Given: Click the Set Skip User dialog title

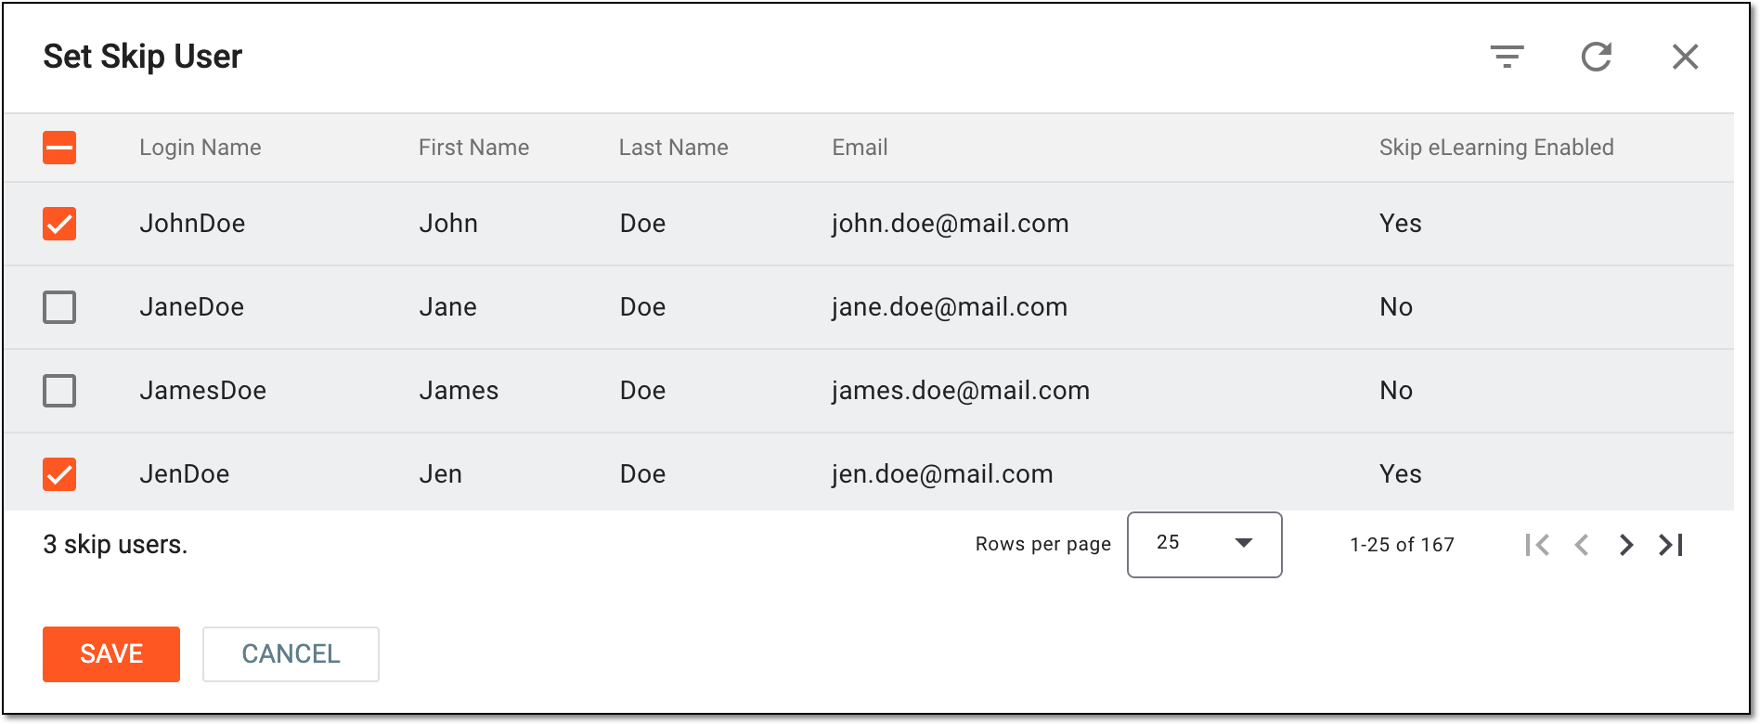Looking at the screenshot, I should click(142, 57).
